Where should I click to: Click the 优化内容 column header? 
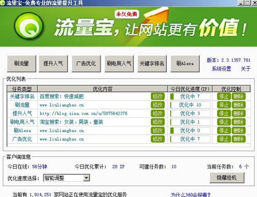click(103, 89)
